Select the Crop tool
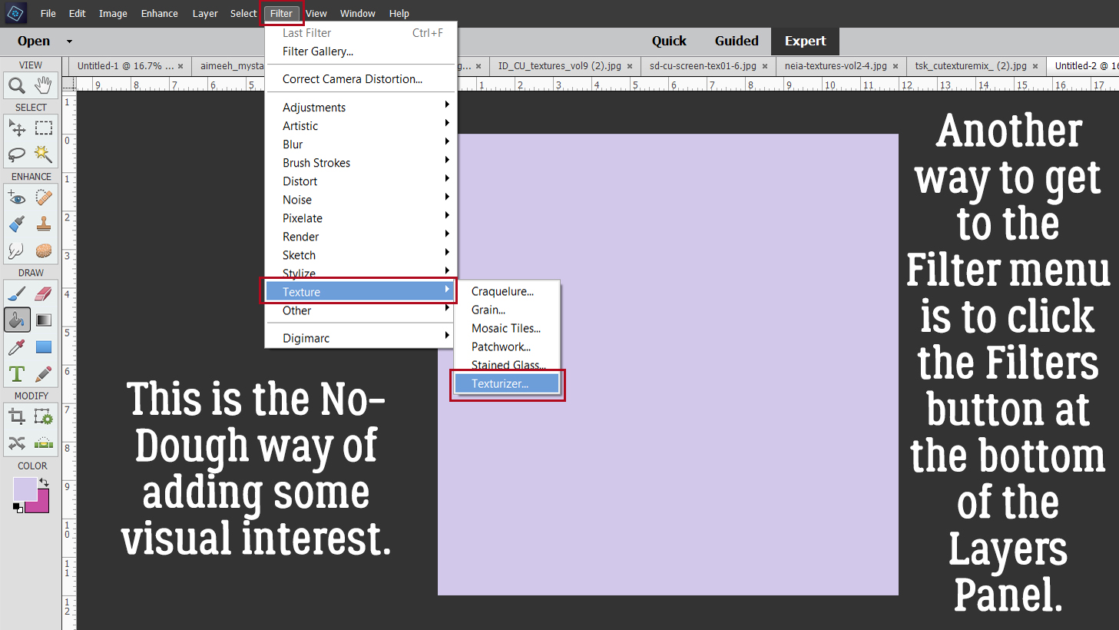 (x=16, y=417)
